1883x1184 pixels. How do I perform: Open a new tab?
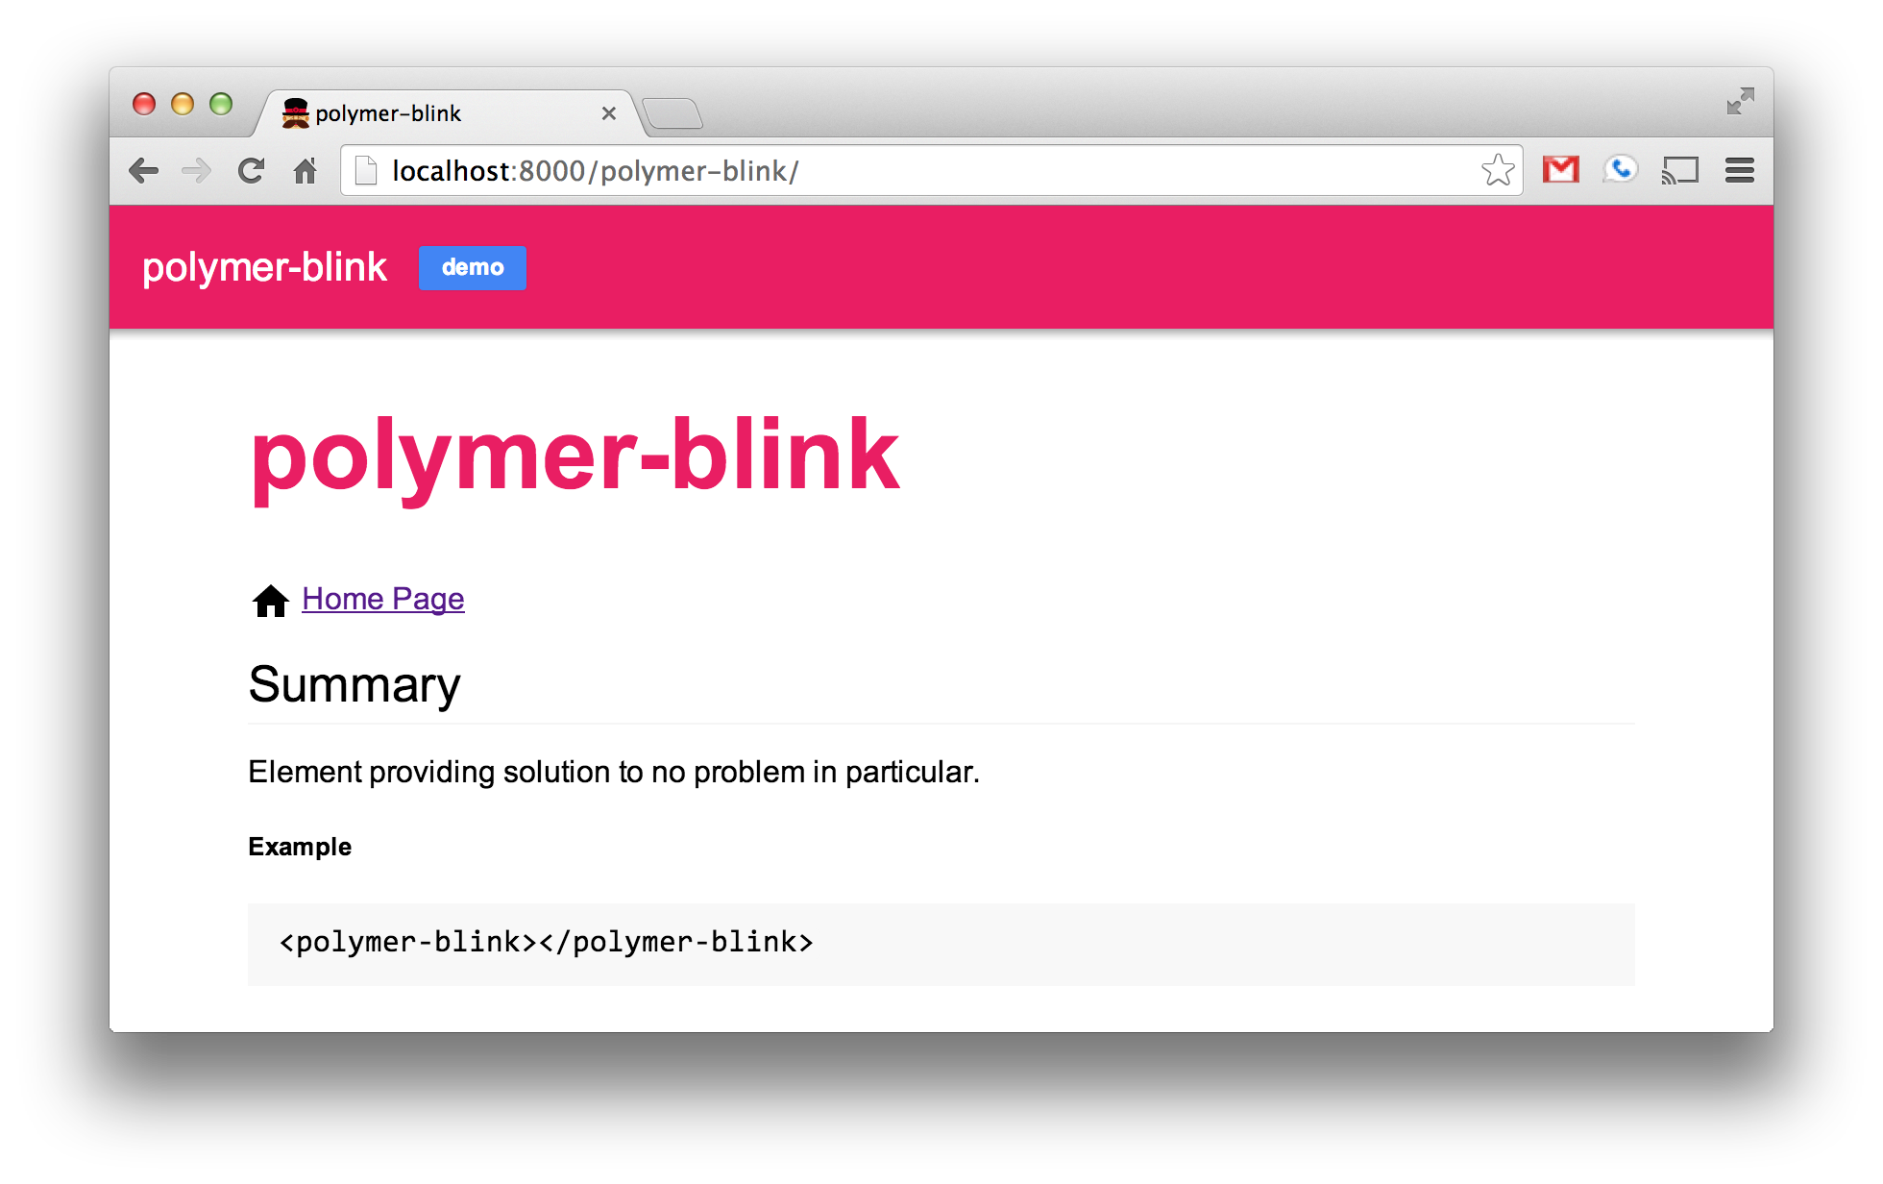pyautogui.click(x=672, y=113)
